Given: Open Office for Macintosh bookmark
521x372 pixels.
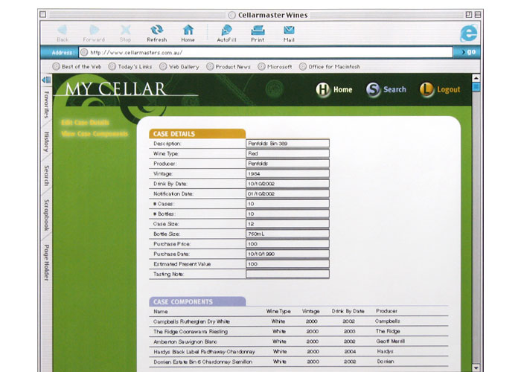Looking at the screenshot, I should tap(330, 66).
